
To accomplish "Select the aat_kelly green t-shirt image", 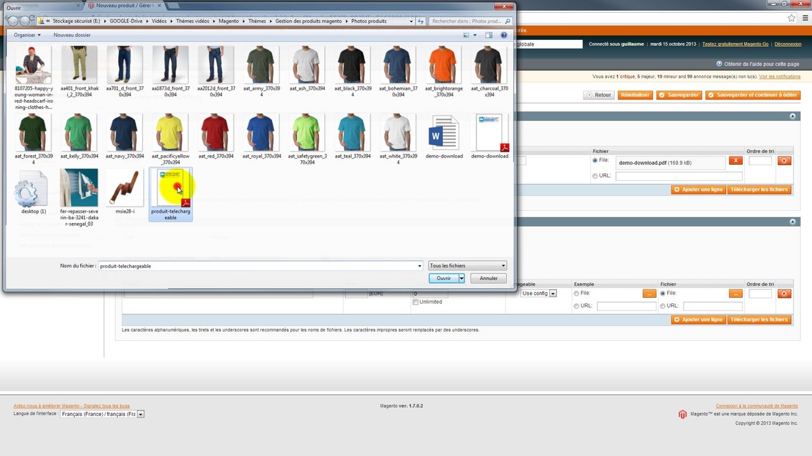I will 79,136.
